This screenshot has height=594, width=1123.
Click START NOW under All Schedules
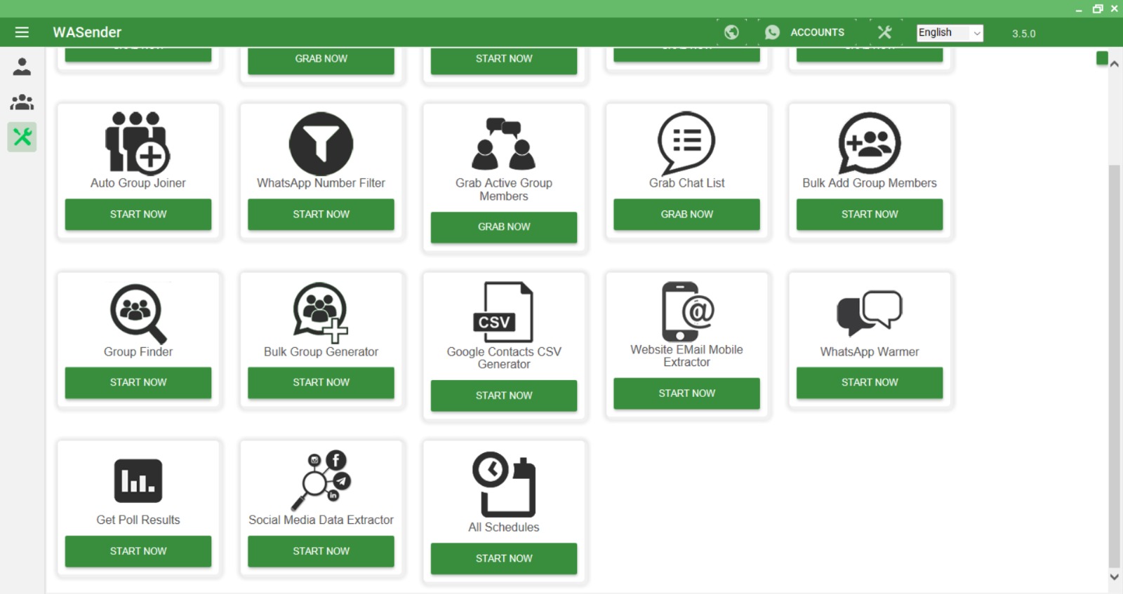(x=504, y=559)
